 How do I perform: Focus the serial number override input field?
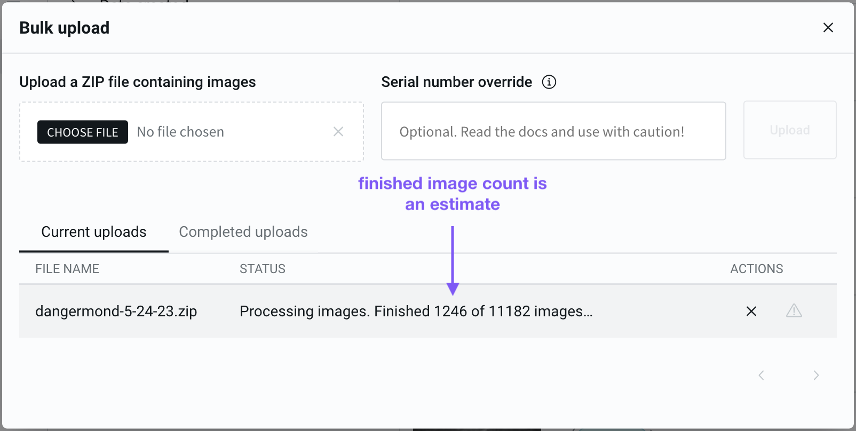(x=553, y=131)
